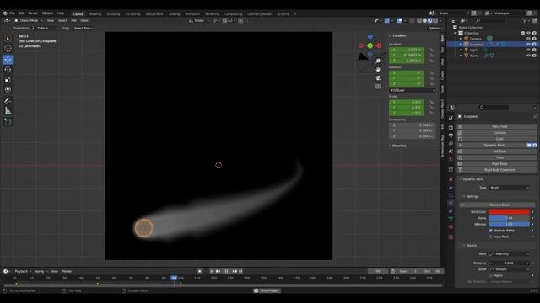Select the Annotate tool
The width and height of the screenshot is (540, 303).
[8, 100]
